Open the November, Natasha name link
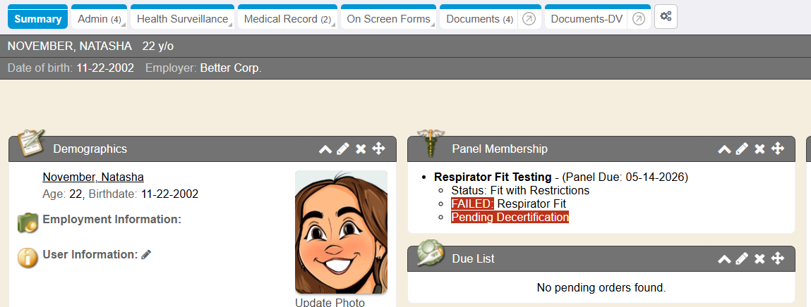Image resolution: width=811 pixels, height=307 pixels. pos(93,177)
